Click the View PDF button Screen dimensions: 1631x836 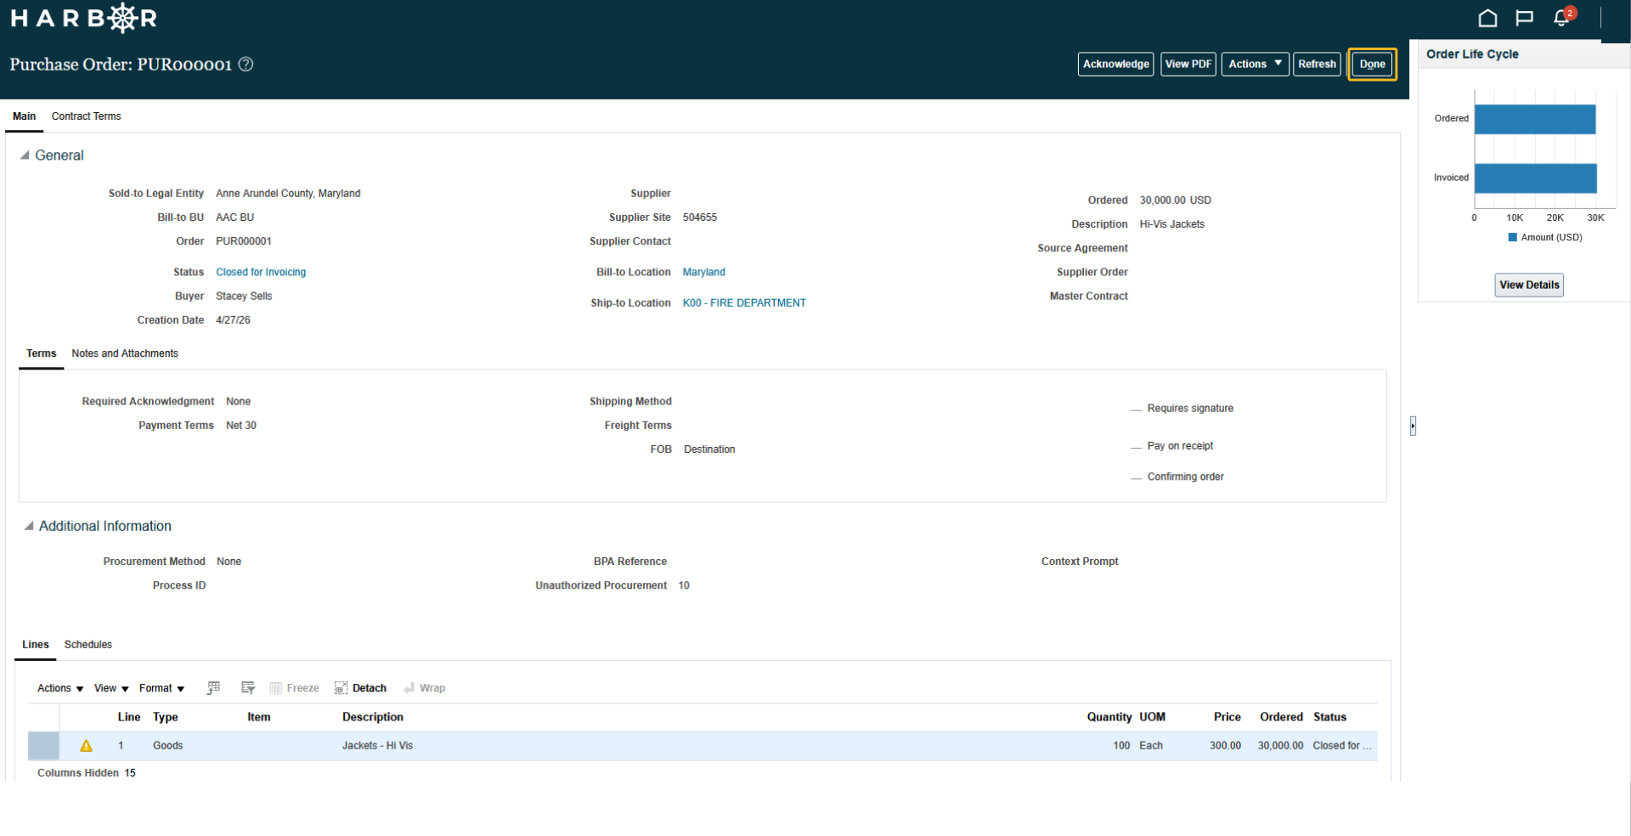1188,65
